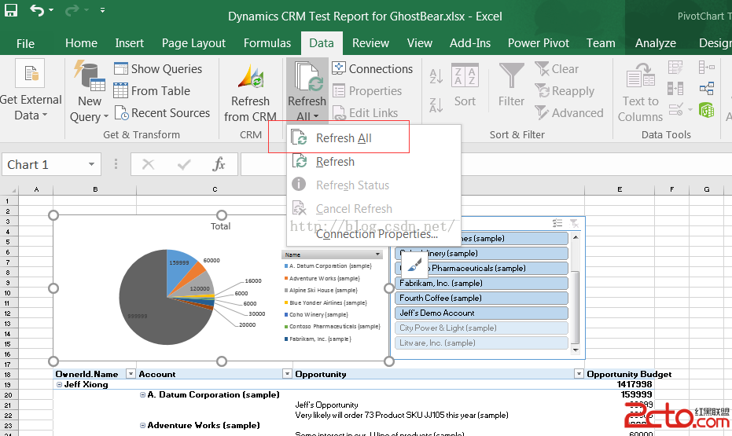Toggle multi-select in the slicer header

(x=557, y=223)
